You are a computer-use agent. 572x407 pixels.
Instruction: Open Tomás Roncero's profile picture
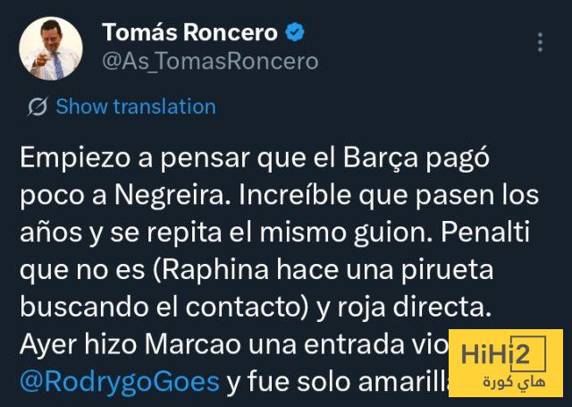pyautogui.click(x=50, y=47)
